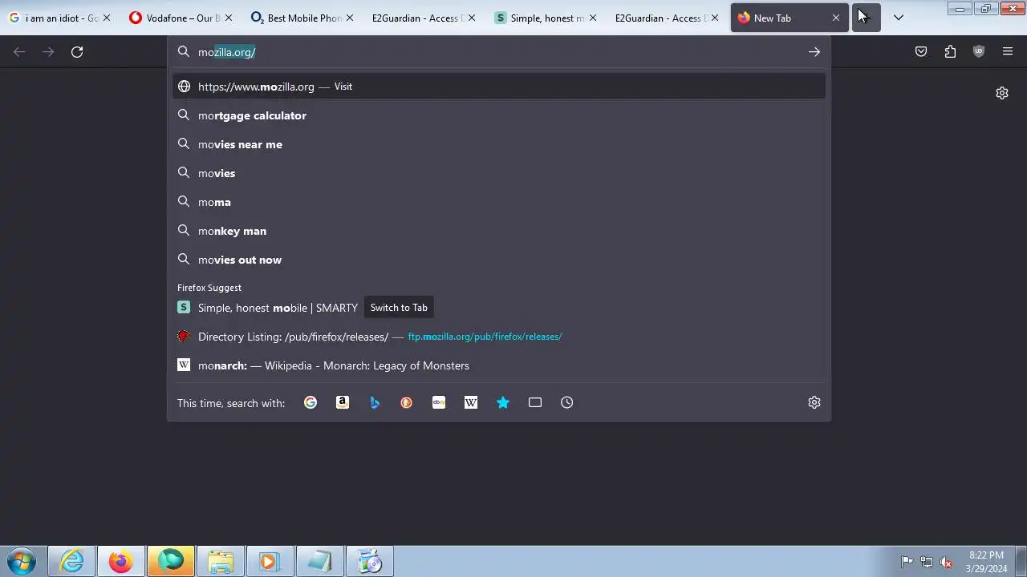The image size is (1027, 577).
Task: Open Firefox from the taskbar
Action: pyautogui.click(x=121, y=562)
